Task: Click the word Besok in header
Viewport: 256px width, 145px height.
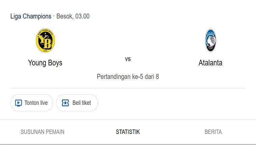Action: [64, 16]
